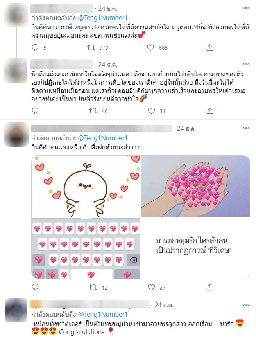
Task: Reply to the tweet with 5 replies
Action: tap(35, 47)
